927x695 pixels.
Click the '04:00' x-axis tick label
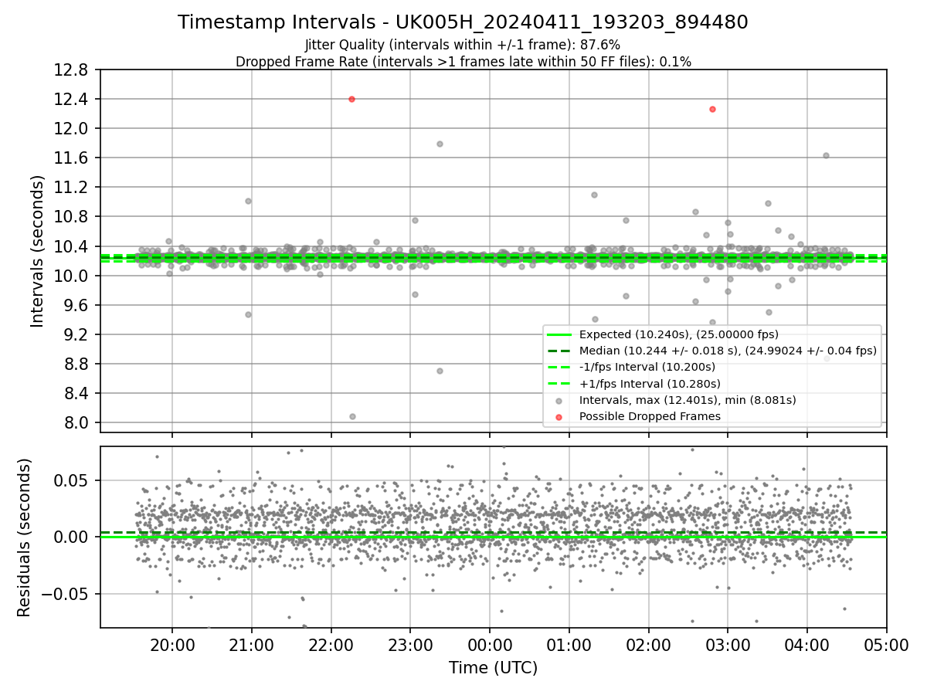click(807, 645)
